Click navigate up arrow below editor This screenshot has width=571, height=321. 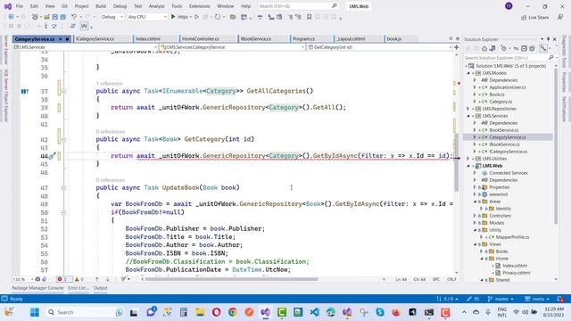tap(97, 279)
